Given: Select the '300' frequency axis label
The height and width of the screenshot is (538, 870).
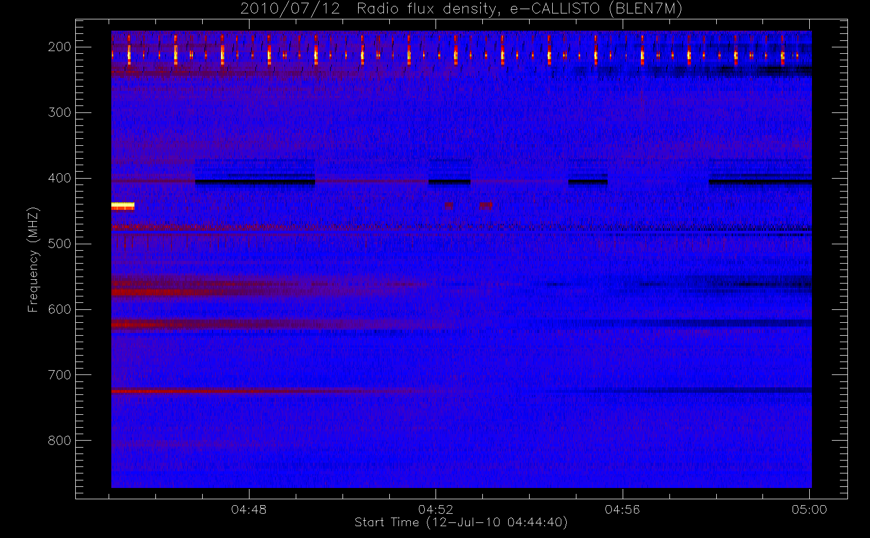Looking at the screenshot, I should click(59, 112).
